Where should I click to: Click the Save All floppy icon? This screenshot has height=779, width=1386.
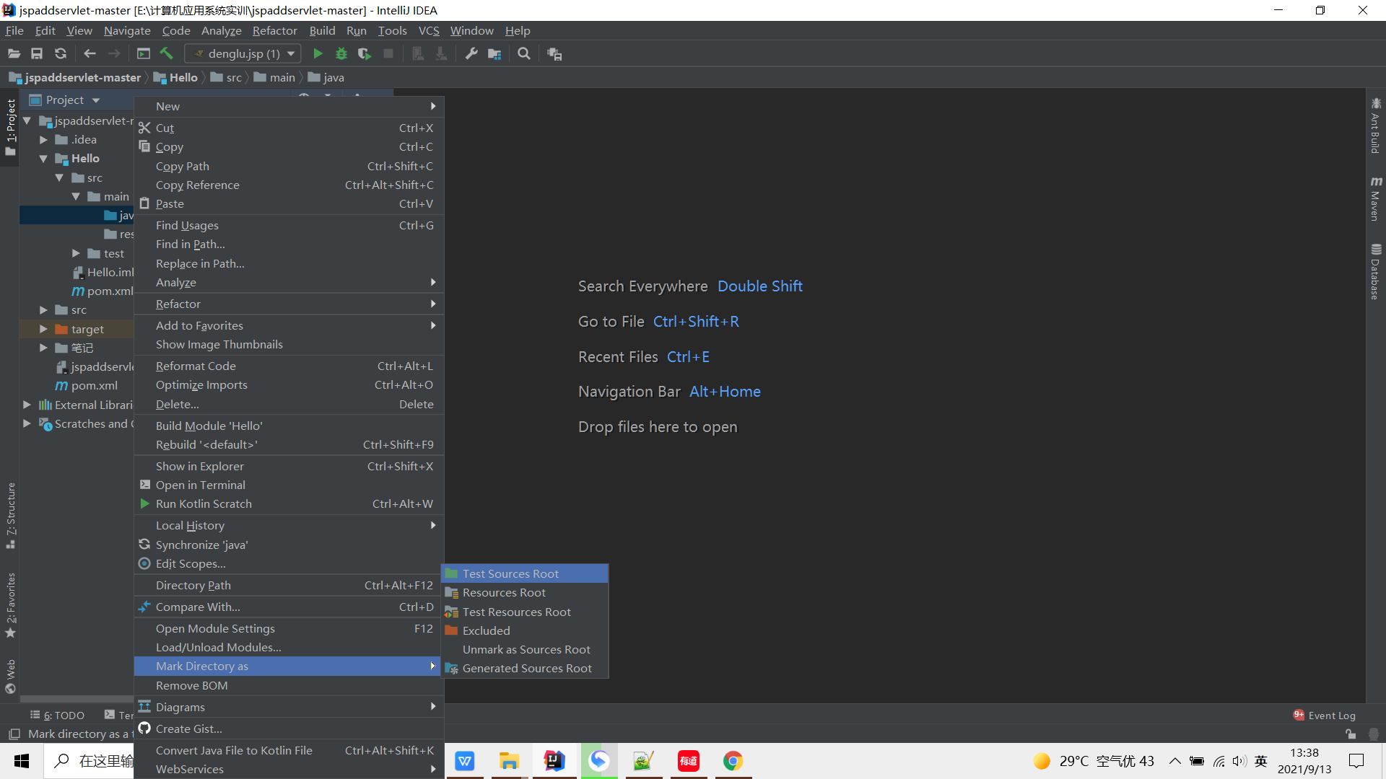point(37,53)
